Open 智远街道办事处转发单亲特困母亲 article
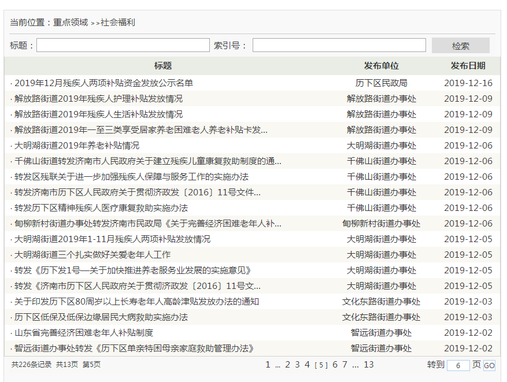The width and height of the screenshot is (507, 382). click(134, 348)
